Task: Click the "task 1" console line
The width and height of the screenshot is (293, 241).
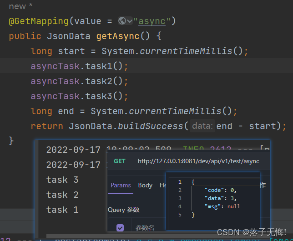Action: click(x=62, y=210)
